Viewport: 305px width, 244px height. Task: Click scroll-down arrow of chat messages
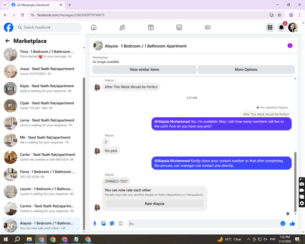tap(295, 214)
